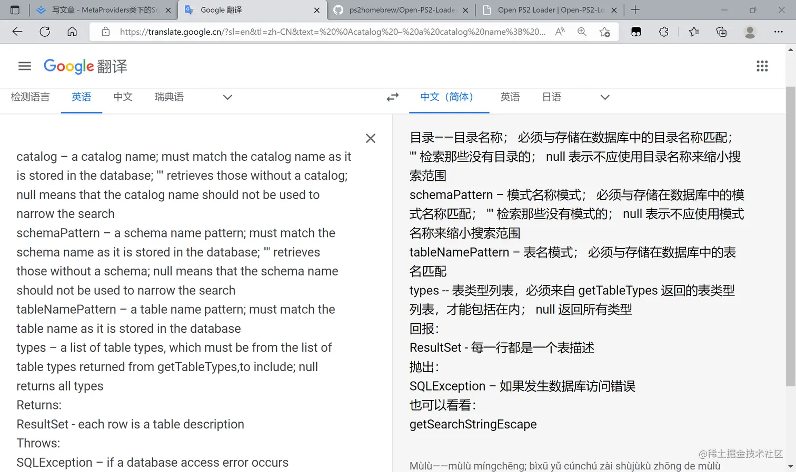Close the 写文章 MetaProviders tab
The height and width of the screenshot is (472, 796).
(168, 10)
